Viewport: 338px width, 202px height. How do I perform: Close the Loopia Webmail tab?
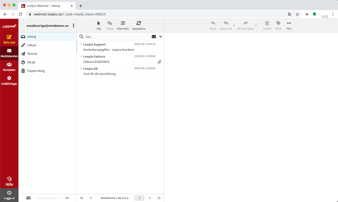point(72,6)
